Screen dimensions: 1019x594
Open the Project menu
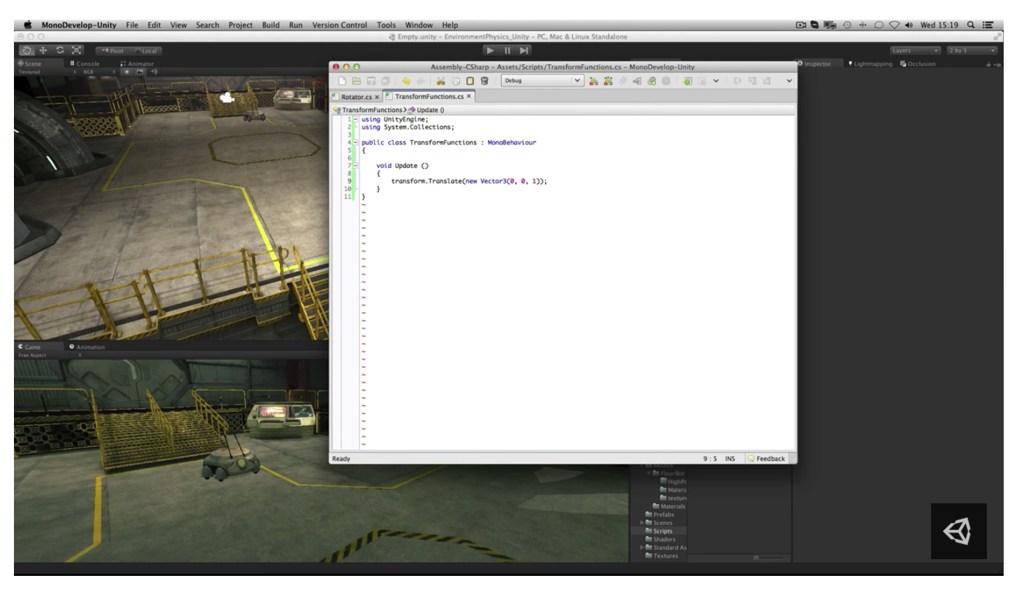click(x=240, y=25)
